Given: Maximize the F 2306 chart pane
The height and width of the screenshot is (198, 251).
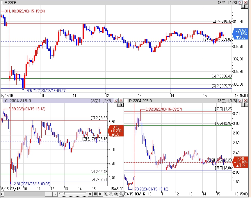Looking at the screenshot, I should coord(240,2).
